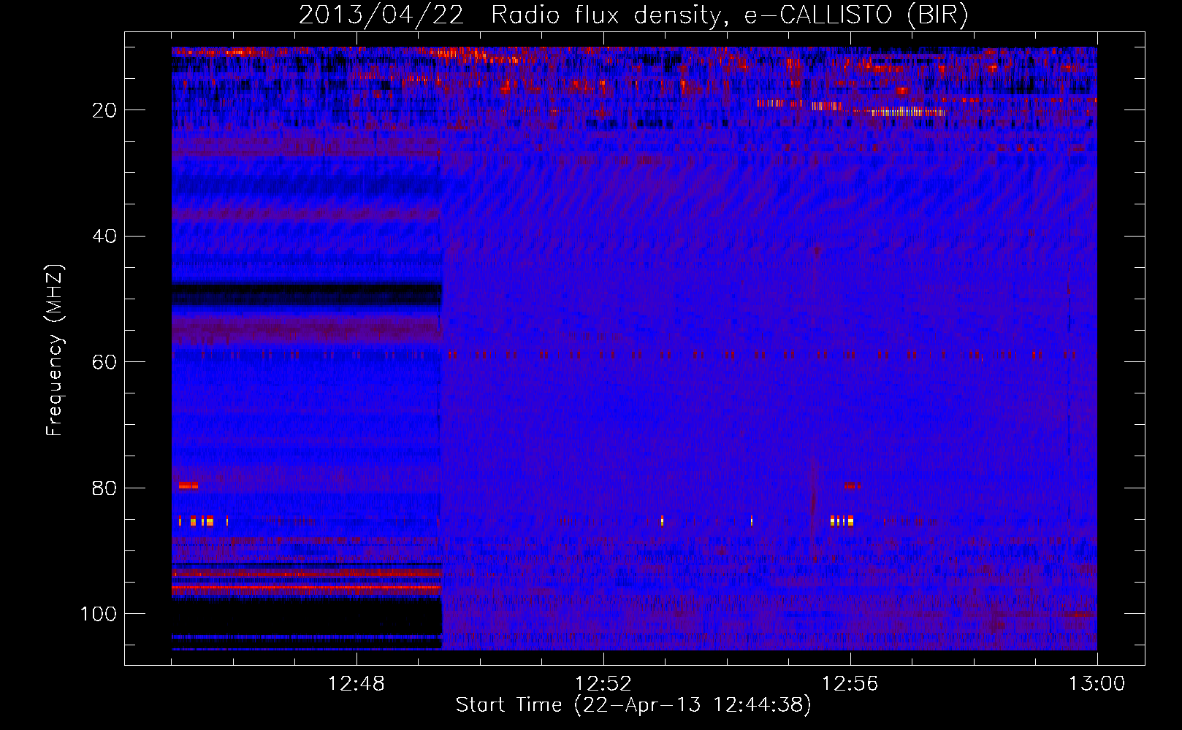The image size is (1182, 730).
Task: Click the 12:48 time tick label
Action: pos(356,684)
